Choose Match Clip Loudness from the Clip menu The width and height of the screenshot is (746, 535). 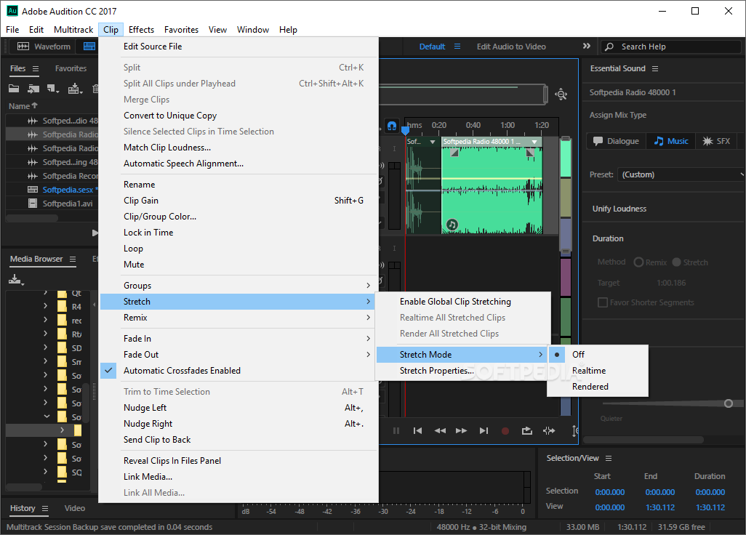pyautogui.click(x=167, y=148)
